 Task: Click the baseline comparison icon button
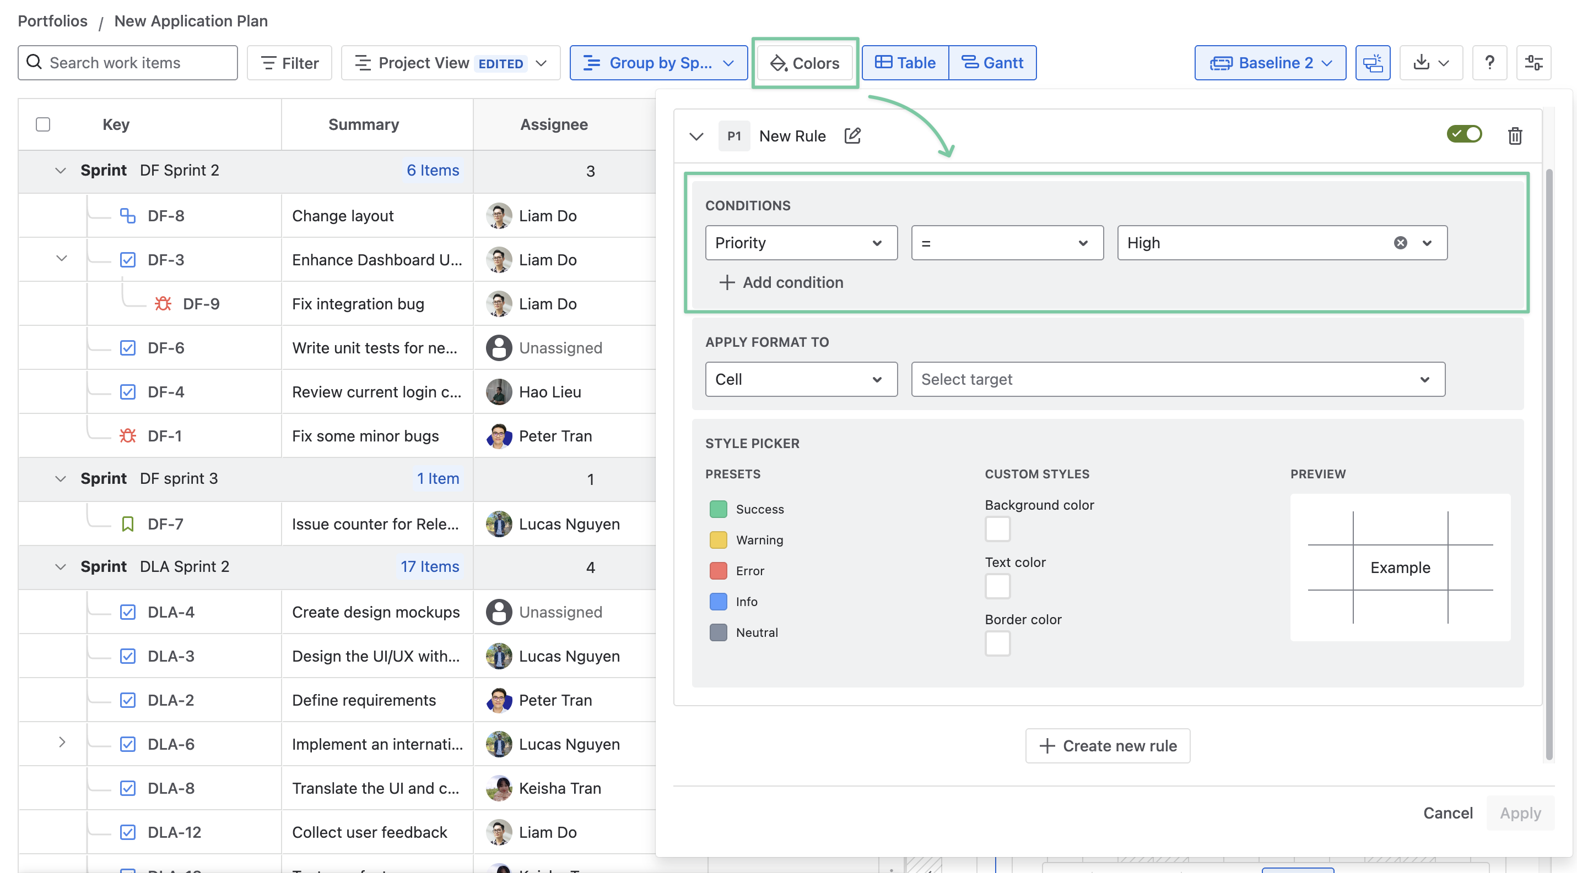[1373, 63]
